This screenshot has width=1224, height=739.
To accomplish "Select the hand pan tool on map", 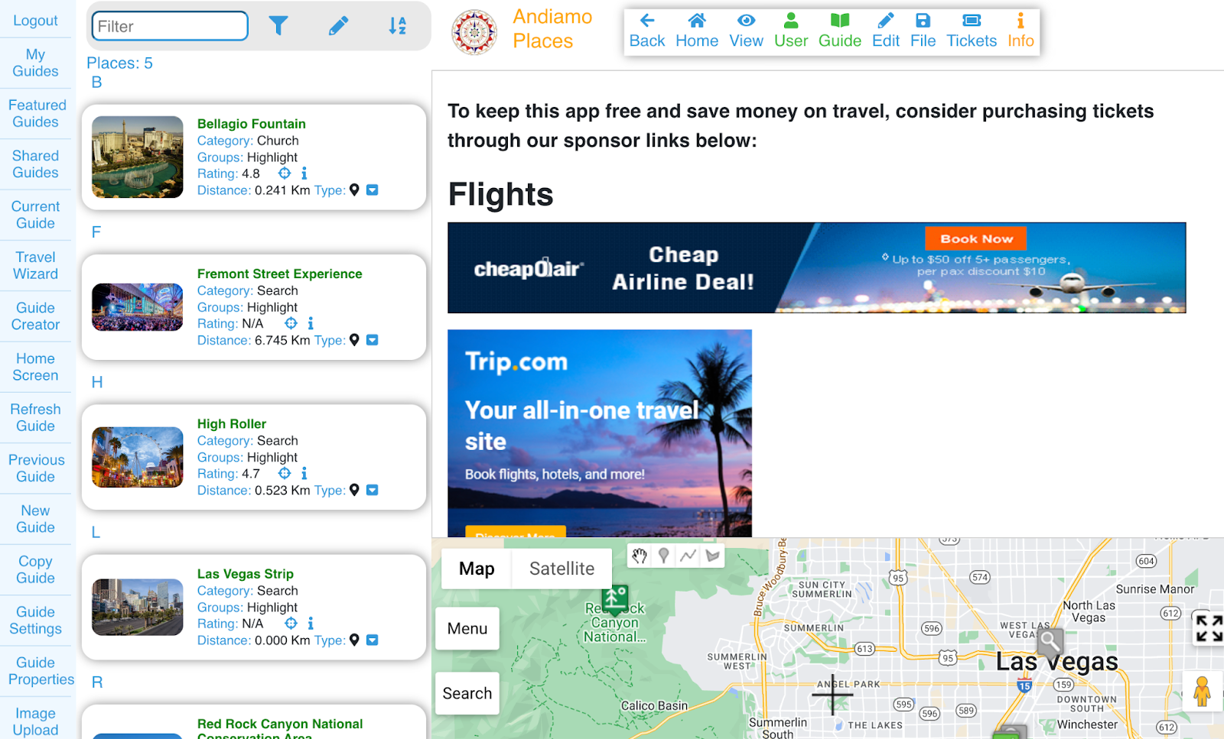I will coord(640,556).
